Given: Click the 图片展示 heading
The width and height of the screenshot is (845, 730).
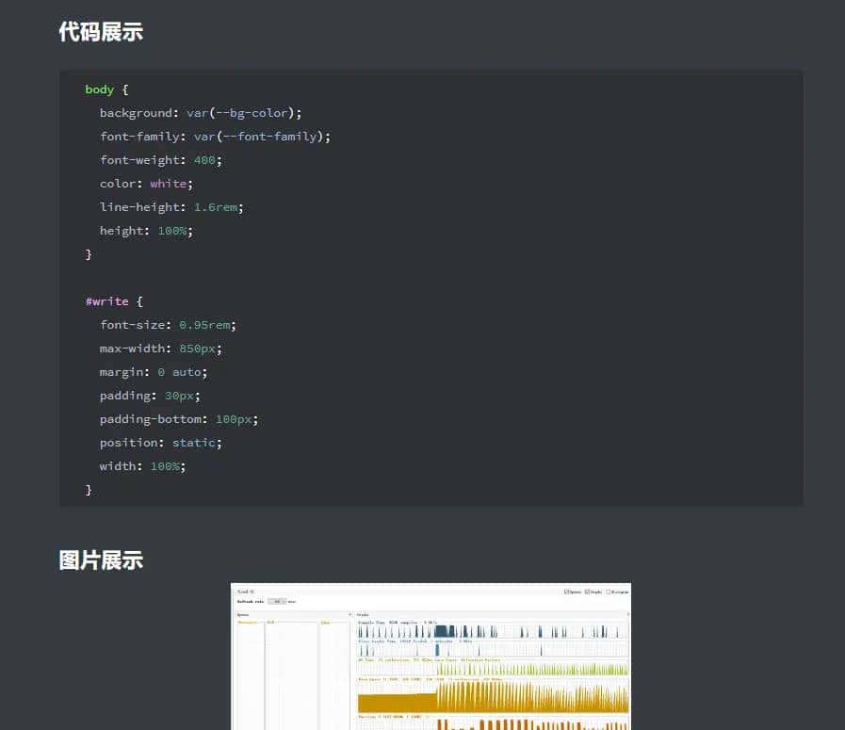Looking at the screenshot, I should click(101, 560).
